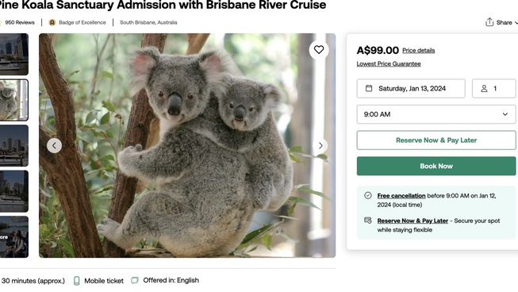Click Reserve Now & Pay Later button

click(436, 140)
